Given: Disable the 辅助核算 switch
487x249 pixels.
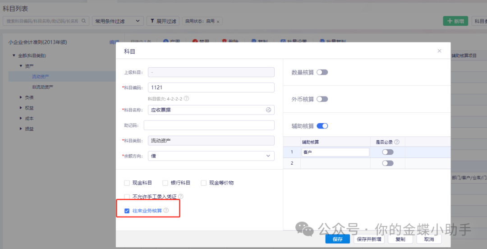Looking at the screenshot, I should (x=322, y=126).
